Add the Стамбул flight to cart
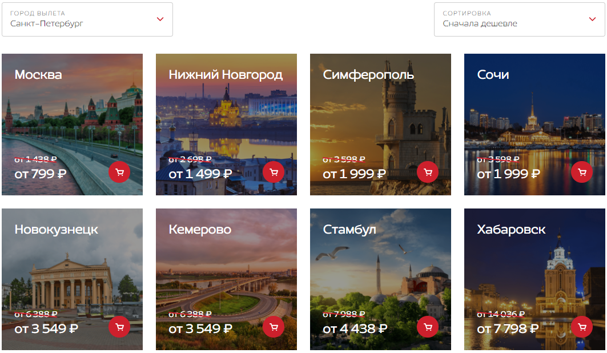Image resolution: width=607 pixels, height=353 pixels. [x=428, y=327]
